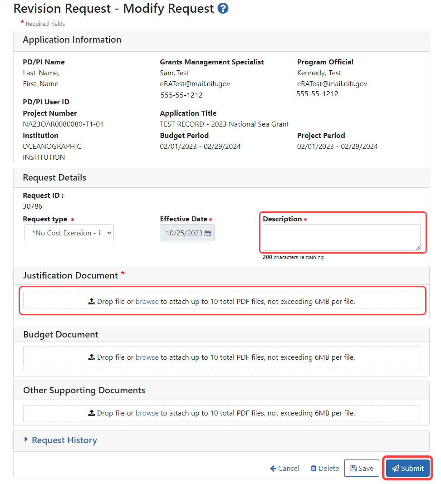Click Project Period dates value

tap(337, 147)
